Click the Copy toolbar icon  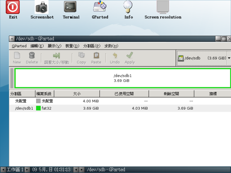click(x=81, y=55)
